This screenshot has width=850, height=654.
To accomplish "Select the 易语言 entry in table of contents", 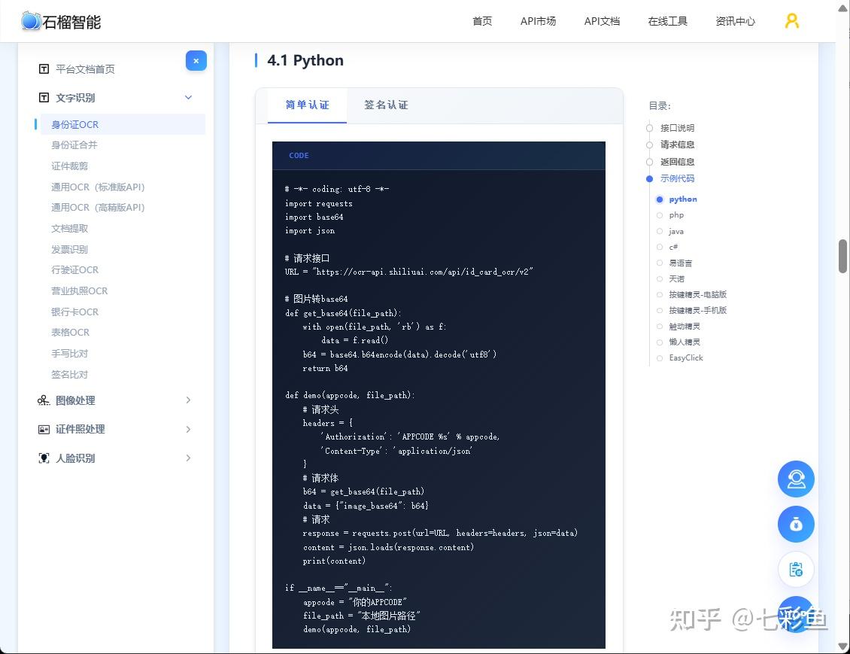I will tap(680, 263).
